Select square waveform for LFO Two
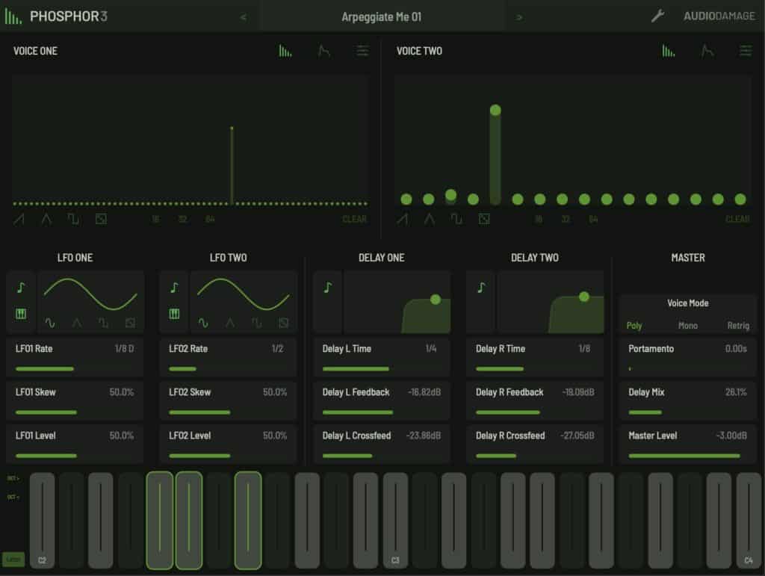Viewport: 765px width, 576px height. click(257, 323)
